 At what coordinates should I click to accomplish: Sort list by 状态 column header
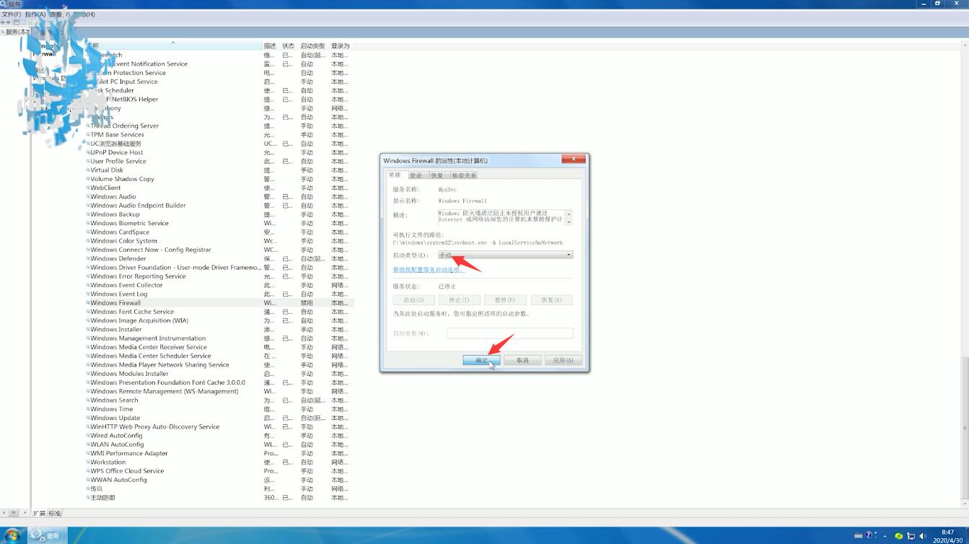click(289, 46)
